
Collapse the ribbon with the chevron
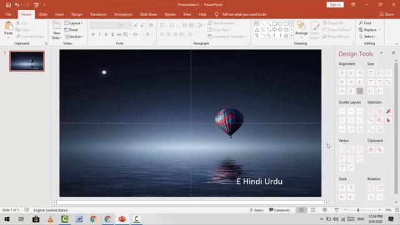(396, 44)
